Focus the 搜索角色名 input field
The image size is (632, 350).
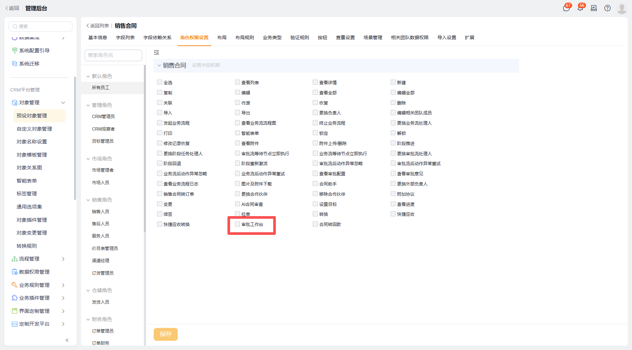coord(113,55)
